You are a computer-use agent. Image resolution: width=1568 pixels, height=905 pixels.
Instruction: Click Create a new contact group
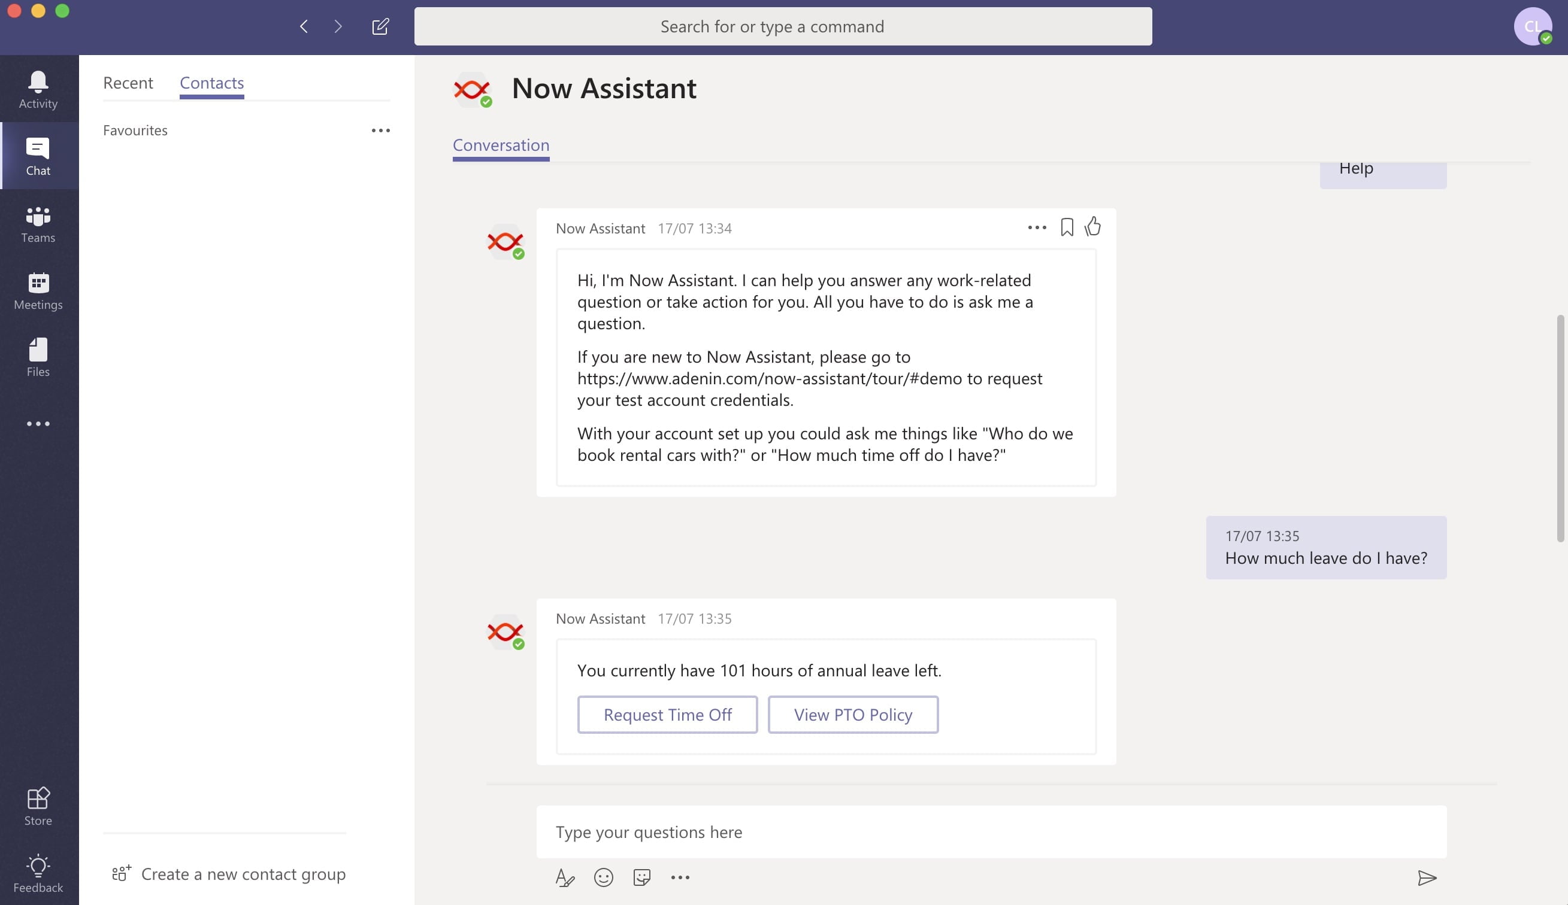coord(243,874)
